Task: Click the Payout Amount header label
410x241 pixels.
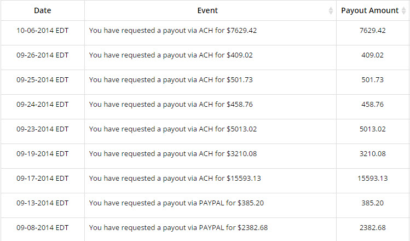Action: [369, 10]
